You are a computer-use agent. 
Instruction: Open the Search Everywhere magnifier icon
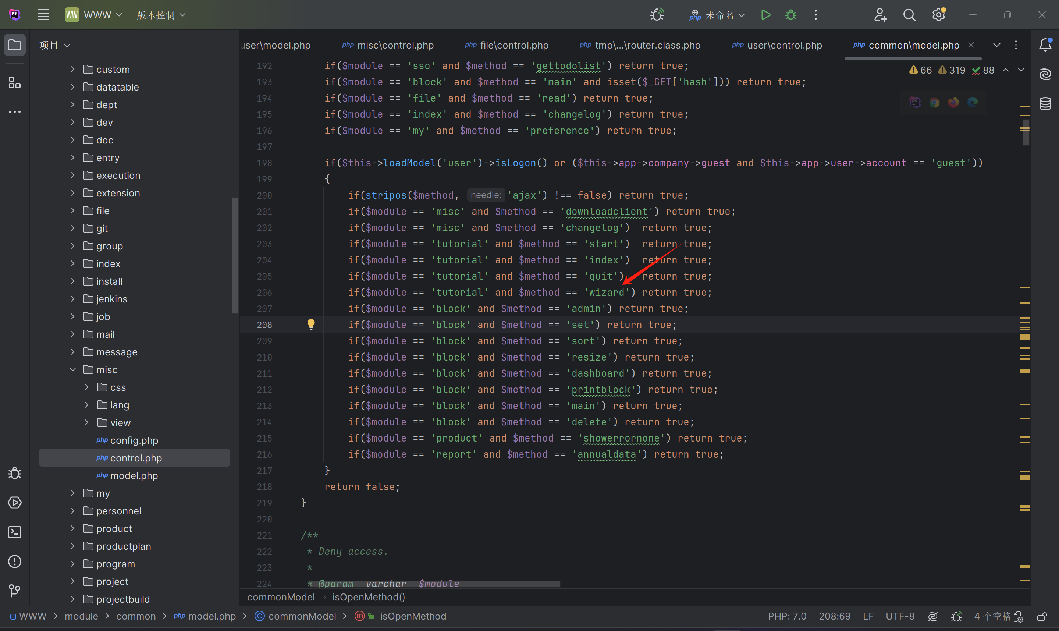[x=909, y=15]
